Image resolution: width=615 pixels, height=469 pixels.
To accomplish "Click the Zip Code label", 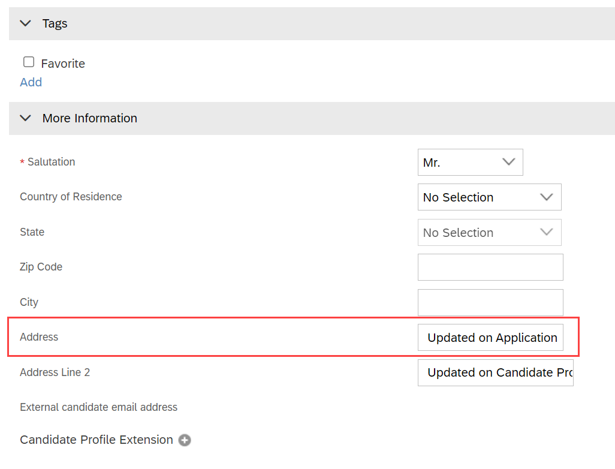I will tap(41, 267).
